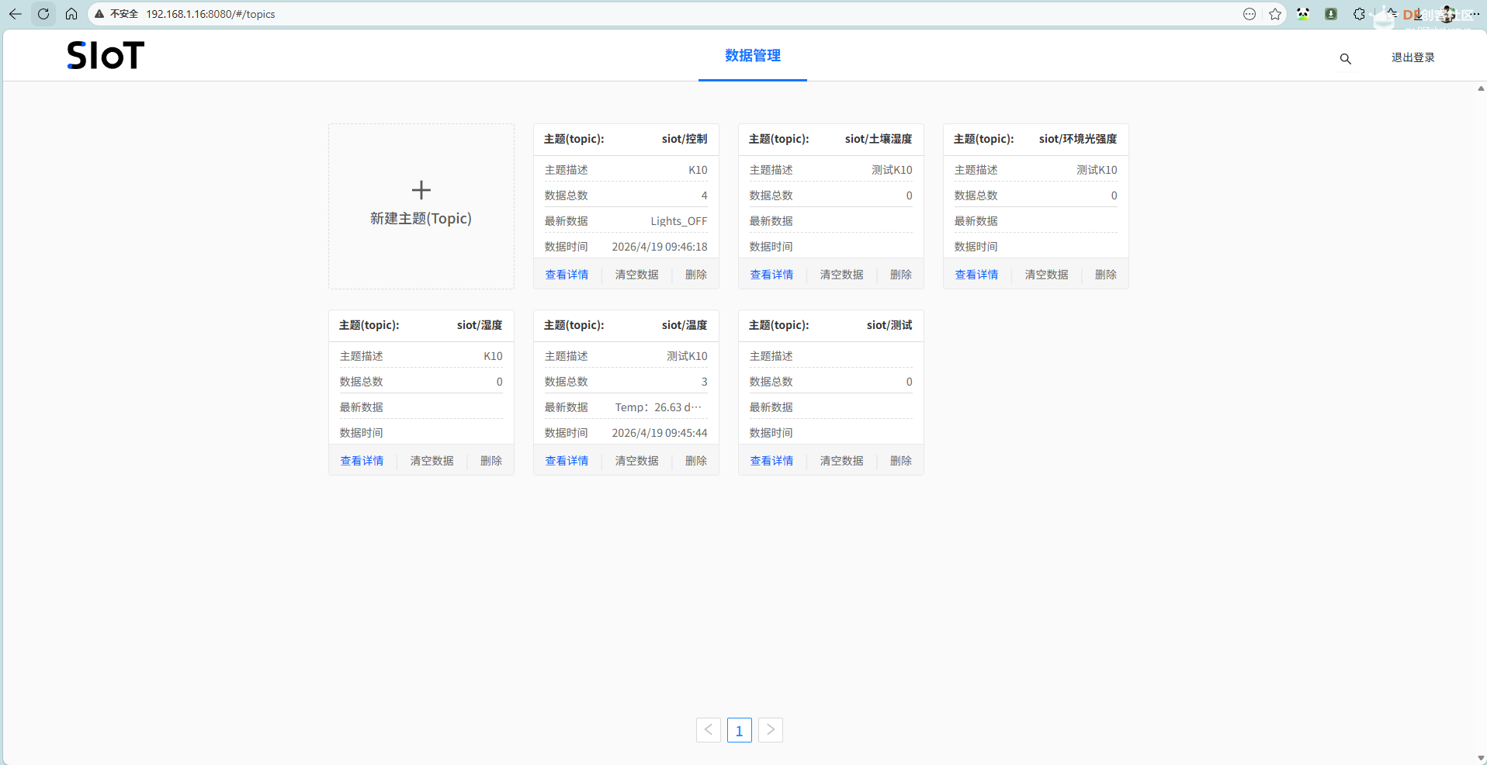Create a new topic via plus card
1487x765 pixels.
[x=421, y=204]
